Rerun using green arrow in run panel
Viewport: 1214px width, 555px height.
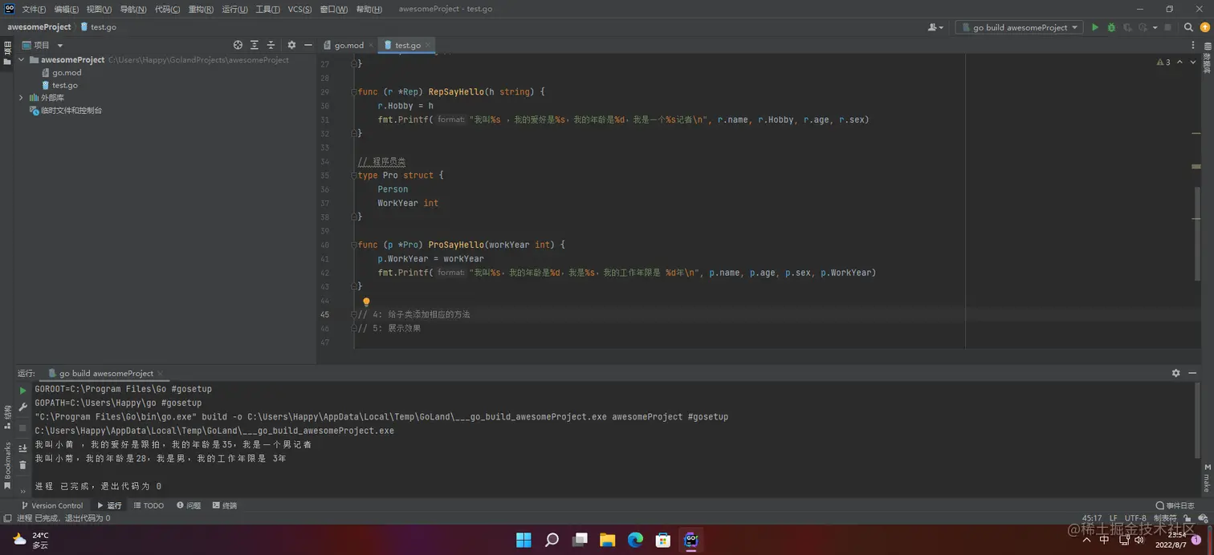(22, 391)
